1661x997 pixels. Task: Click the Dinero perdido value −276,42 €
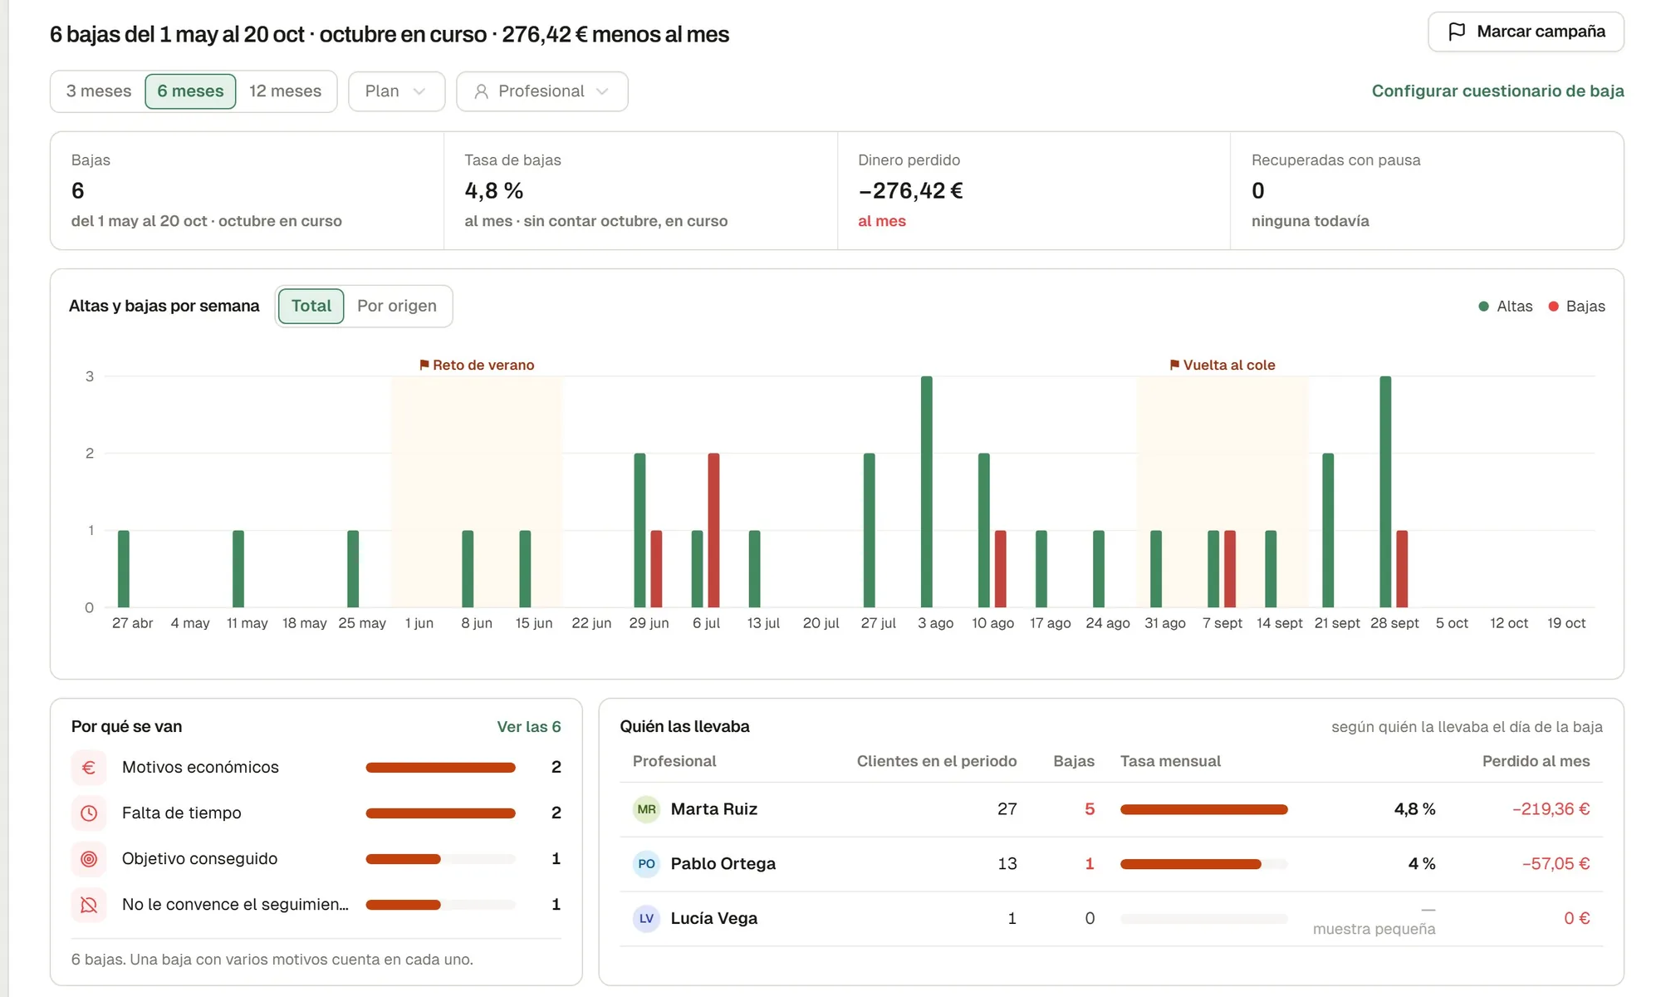[910, 191]
